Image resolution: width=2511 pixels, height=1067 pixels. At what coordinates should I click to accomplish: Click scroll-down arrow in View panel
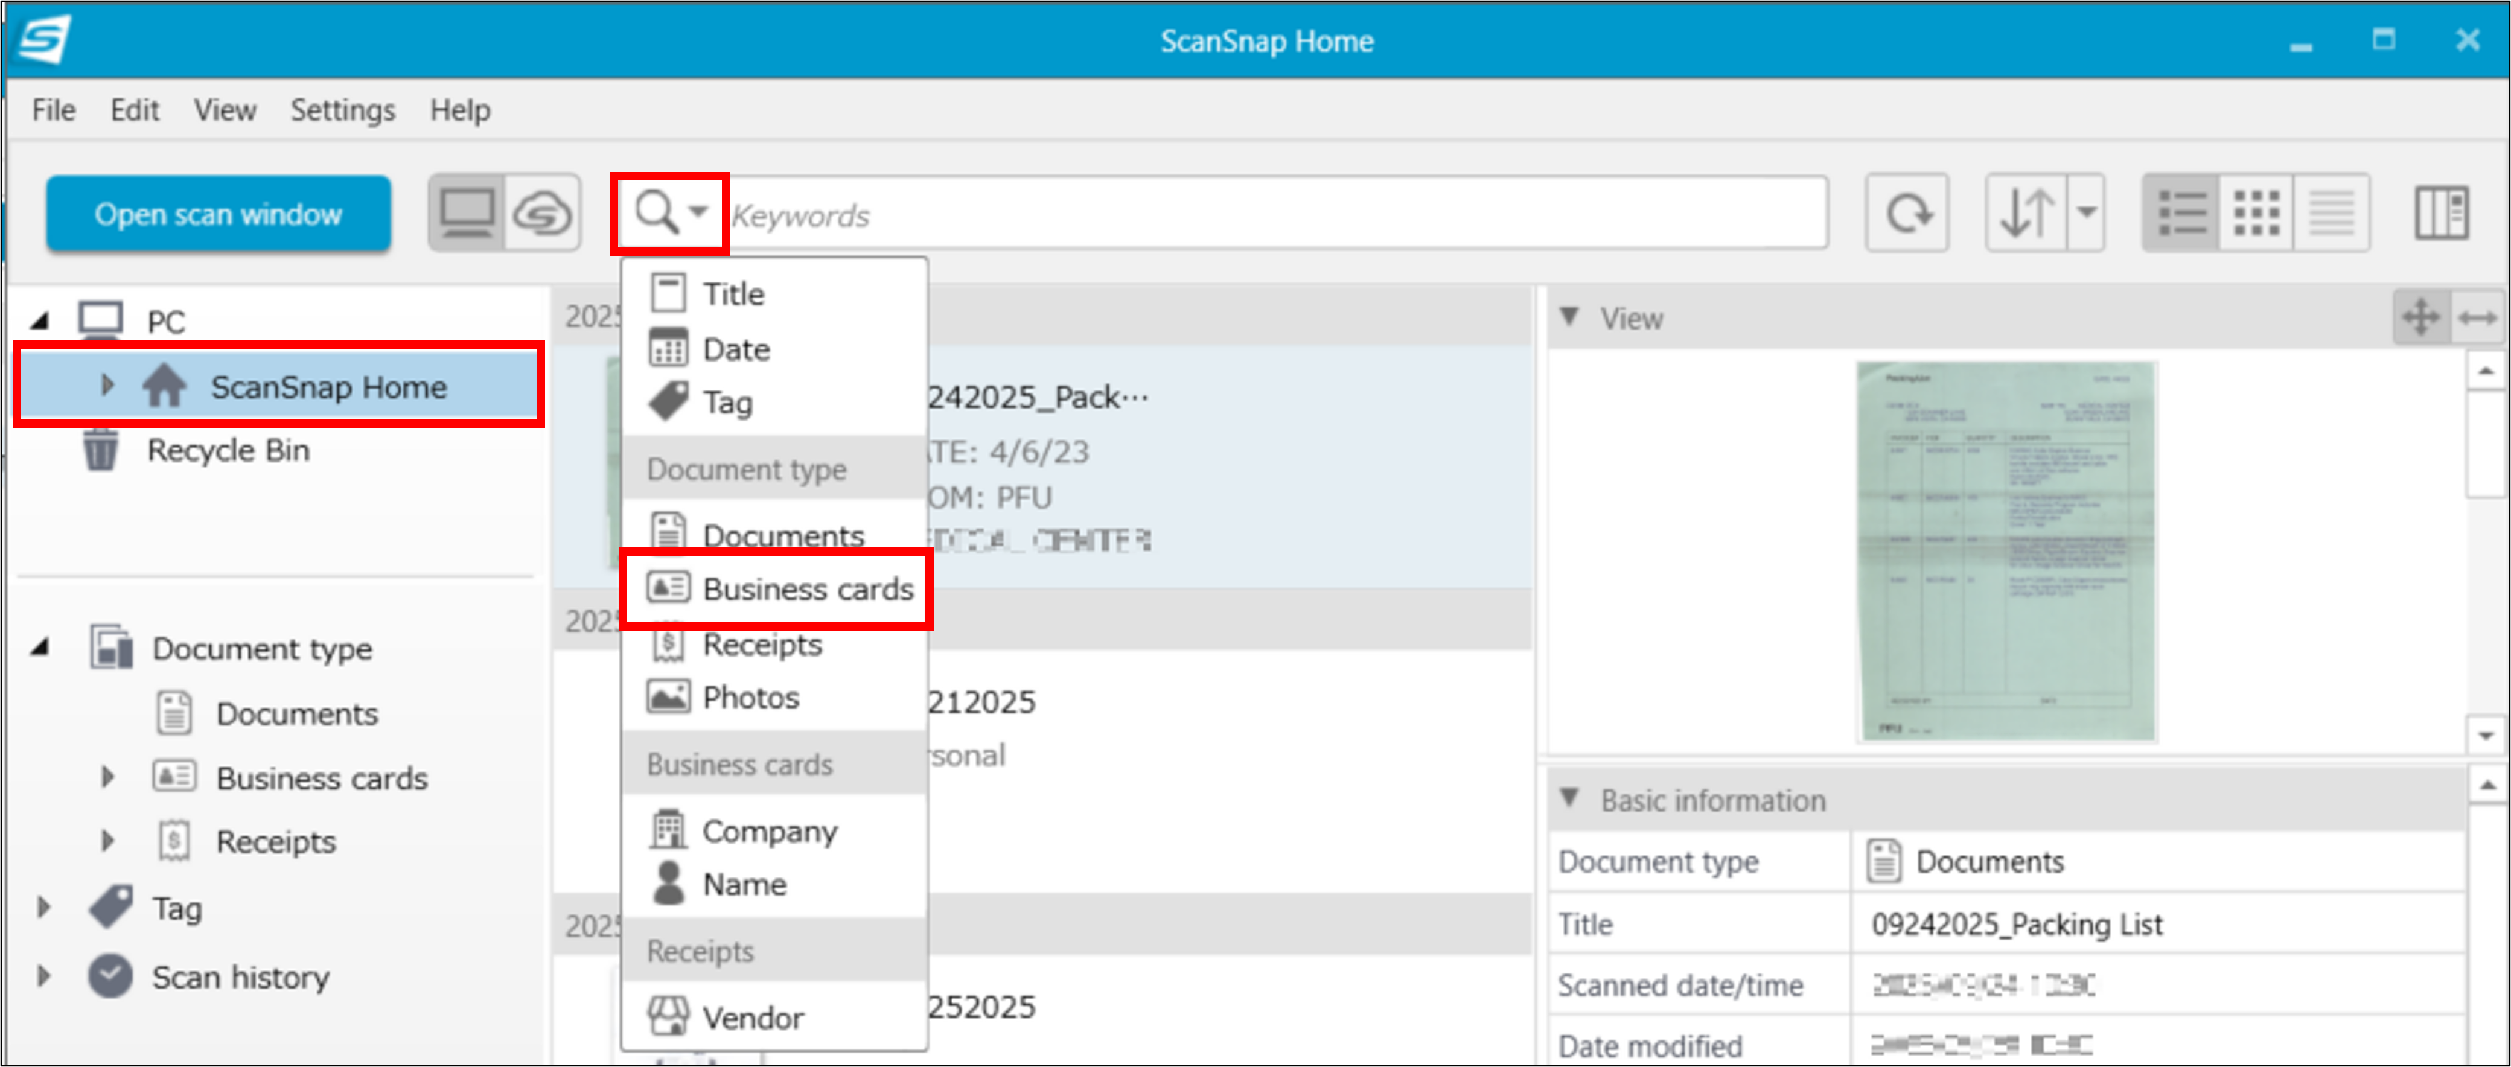2484,734
